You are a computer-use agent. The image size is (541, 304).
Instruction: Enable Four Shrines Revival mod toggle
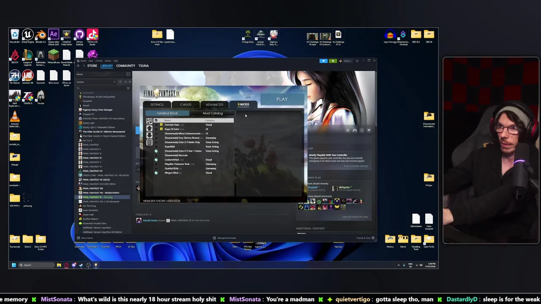[x=156, y=138]
